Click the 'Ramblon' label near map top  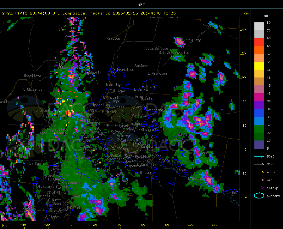113,38
